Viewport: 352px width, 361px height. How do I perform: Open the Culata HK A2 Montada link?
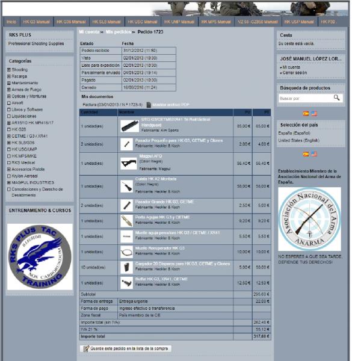tap(156, 179)
